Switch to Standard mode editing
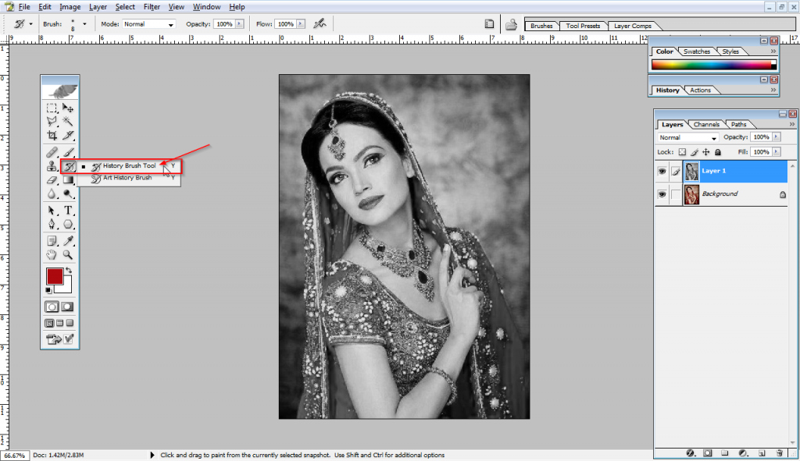The height and width of the screenshot is (461, 800). coord(52,307)
